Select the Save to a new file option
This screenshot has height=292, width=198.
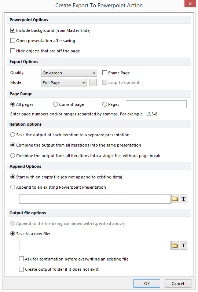click(13, 233)
